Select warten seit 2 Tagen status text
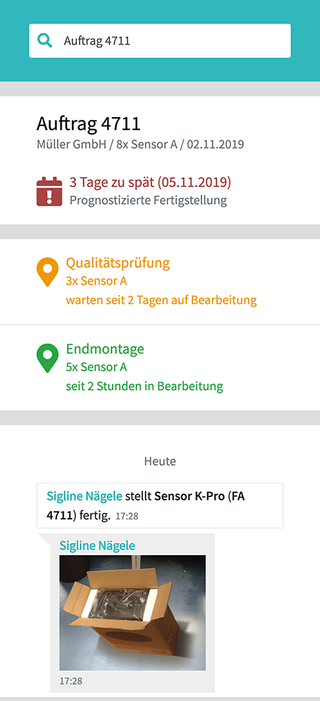Image resolution: width=320 pixels, height=701 pixels. tap(162, 300)
